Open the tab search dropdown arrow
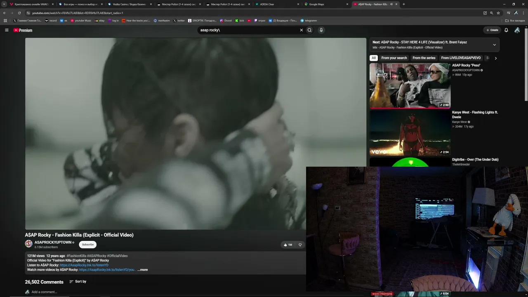Viewport: 528px width, 297px height. tap(4, 4)
